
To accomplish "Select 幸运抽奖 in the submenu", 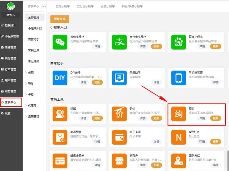I will click(34, 61).
